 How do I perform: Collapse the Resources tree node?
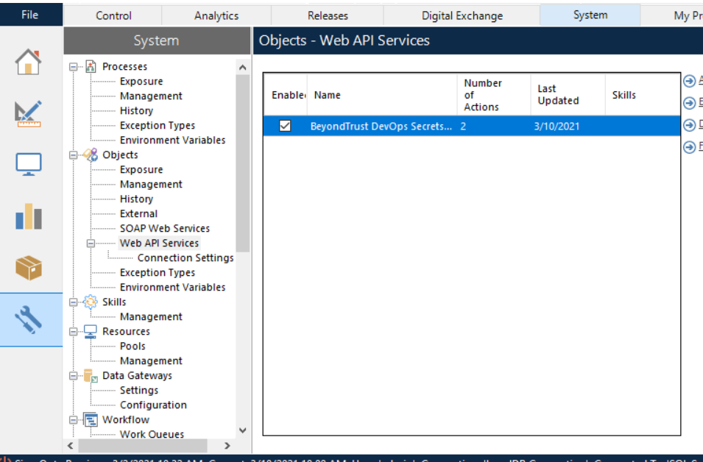73,332
